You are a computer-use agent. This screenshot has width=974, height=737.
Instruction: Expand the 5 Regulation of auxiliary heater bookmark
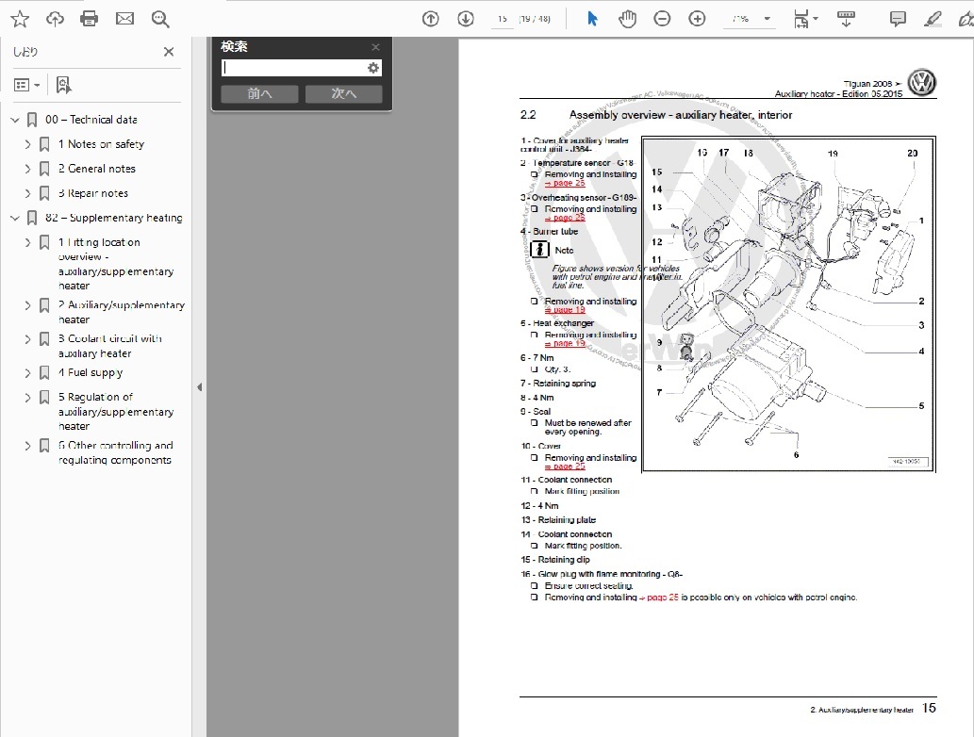pyautogui.click(x=27, y=398)
